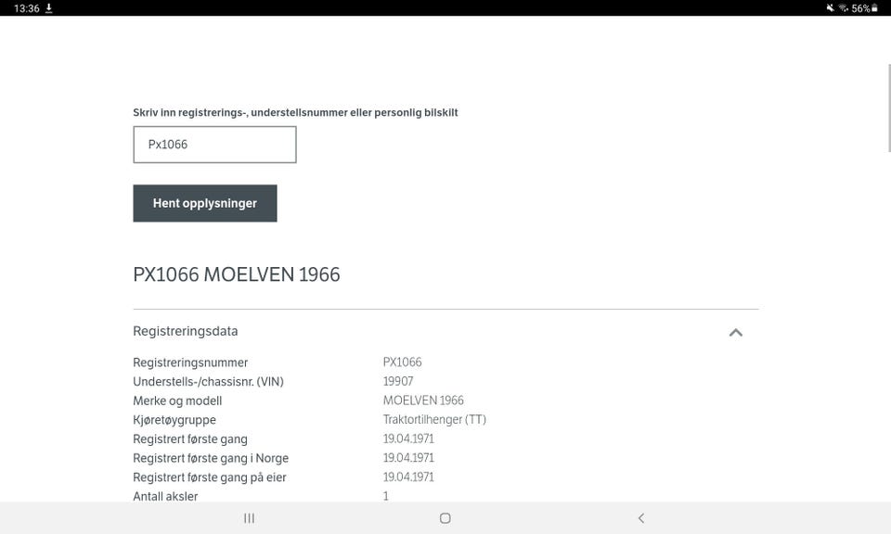Viewport: 891px width, 534px height.
Task: Tap the download icon in status bar
Action: click(x=49, y=8)
